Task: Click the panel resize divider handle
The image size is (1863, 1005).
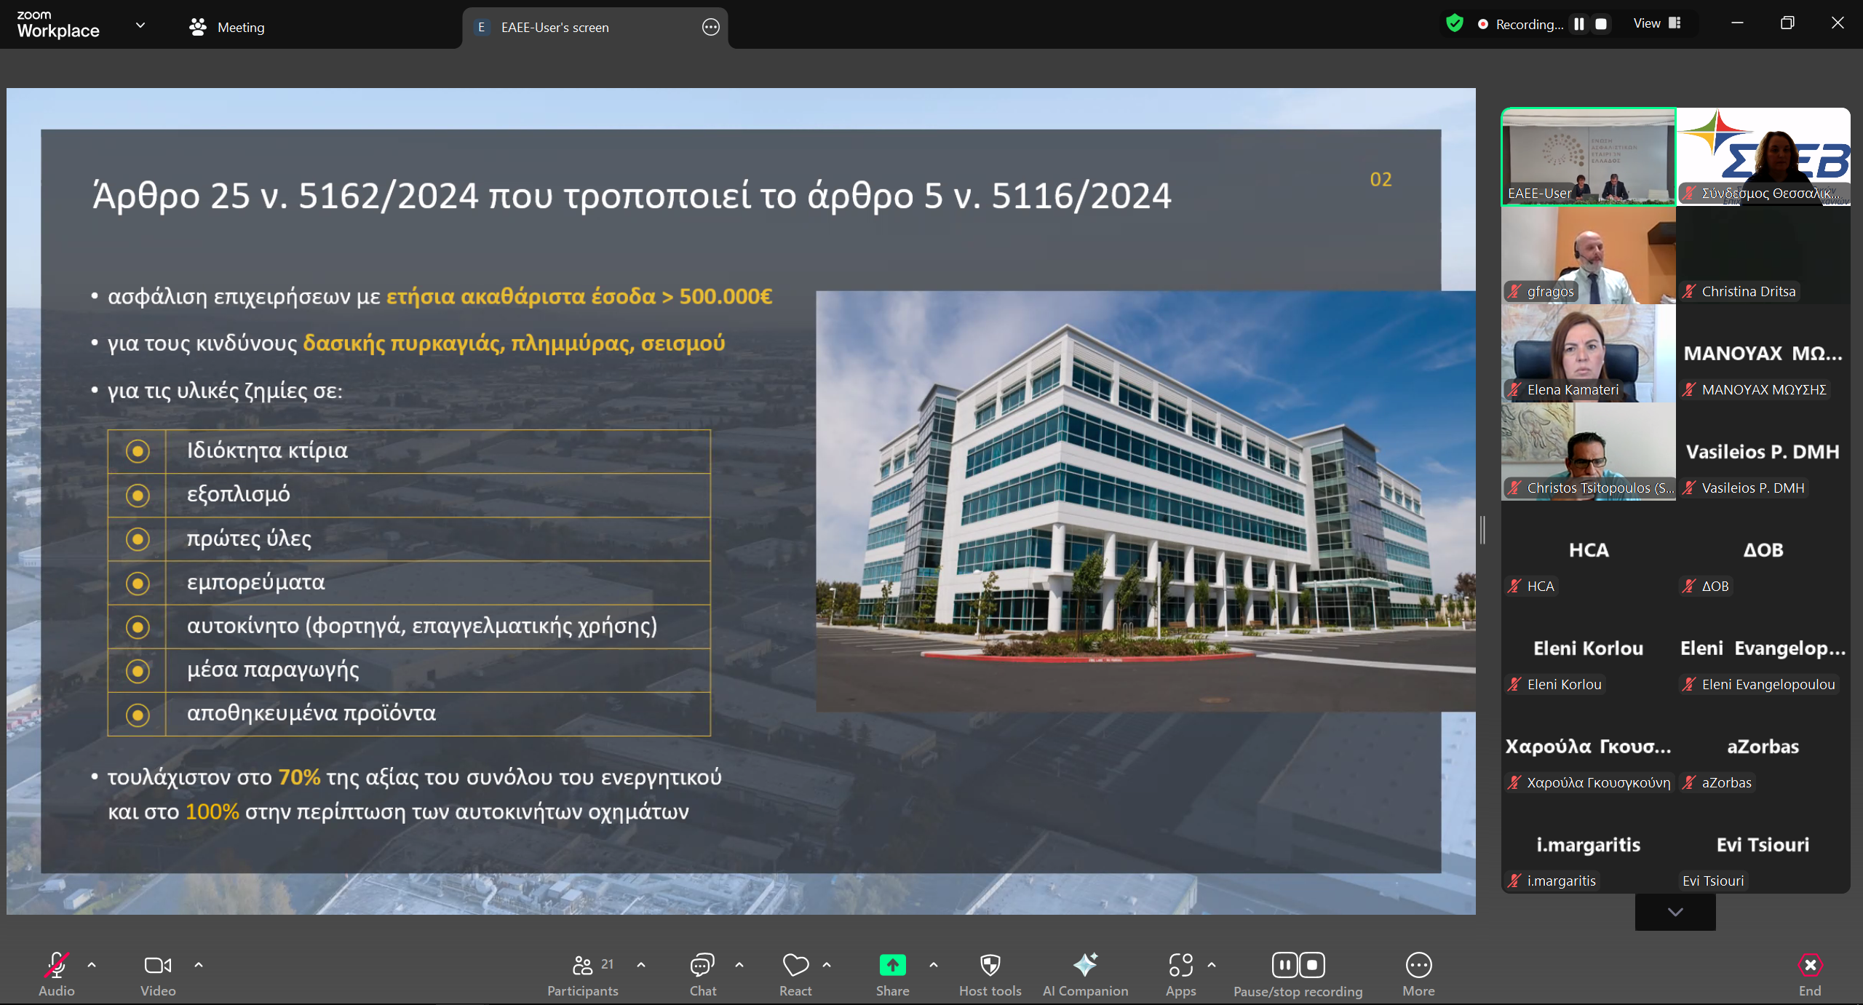Action: pos(1482,530)
